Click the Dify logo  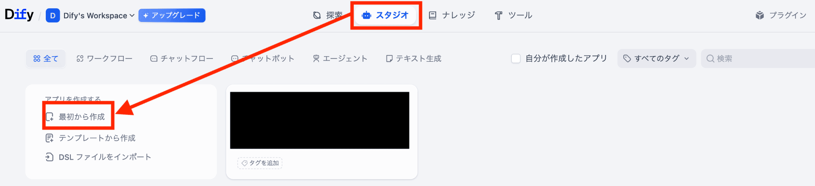19,15
